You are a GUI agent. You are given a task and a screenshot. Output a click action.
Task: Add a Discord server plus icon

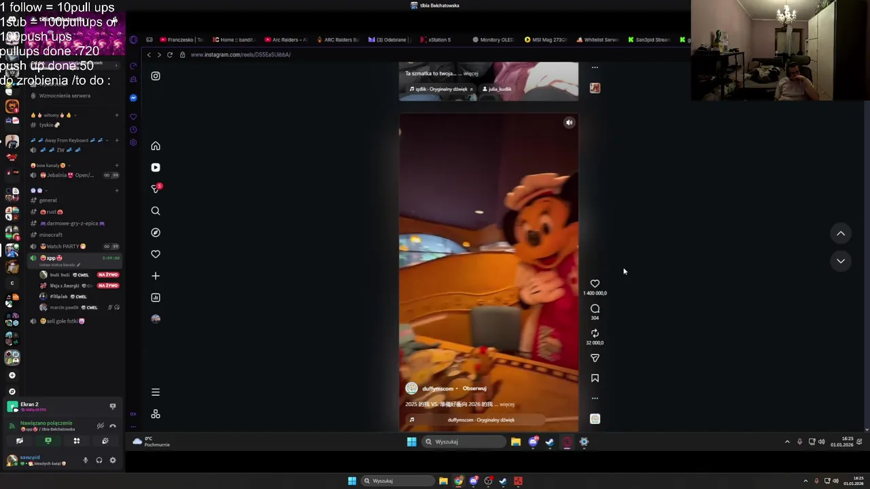click(x=12, y=376)
